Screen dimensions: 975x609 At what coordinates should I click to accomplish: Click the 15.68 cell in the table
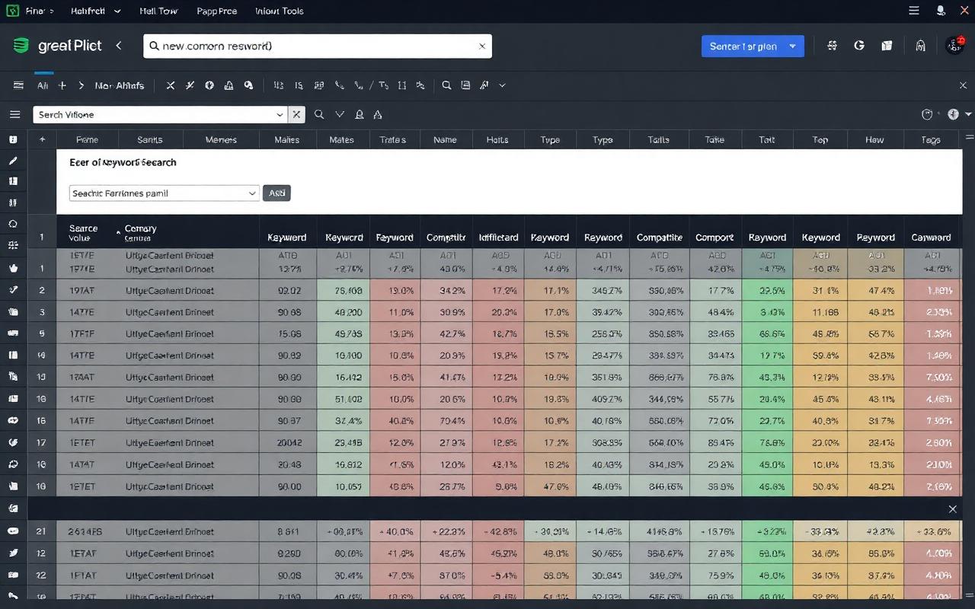289,333
